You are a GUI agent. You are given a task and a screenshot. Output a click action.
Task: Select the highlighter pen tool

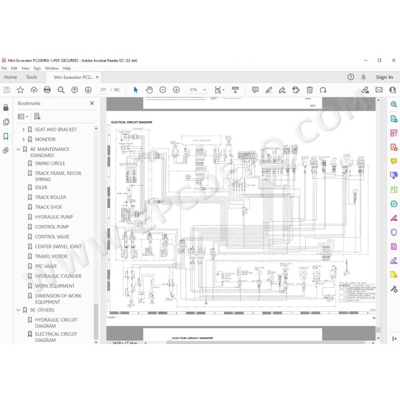point(269,90)
